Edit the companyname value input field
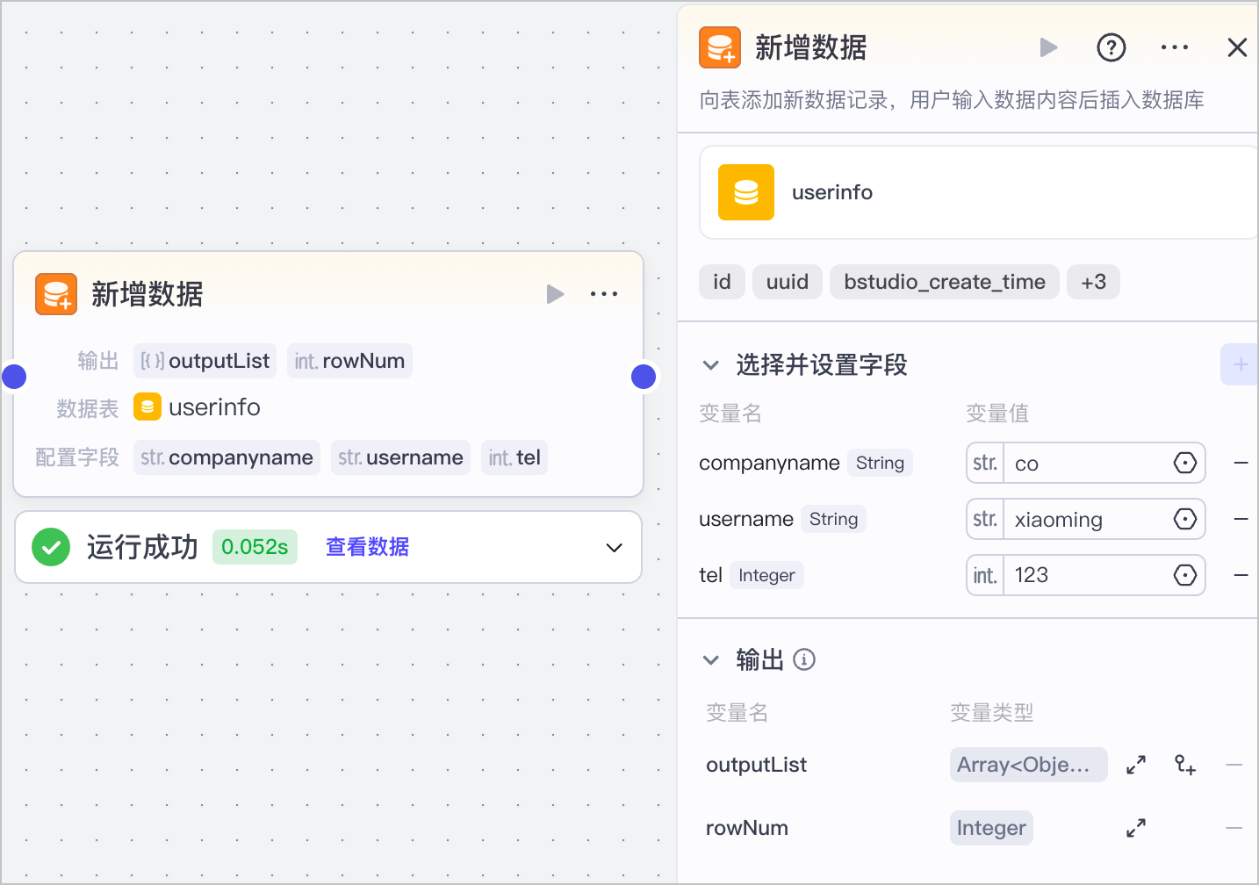Image resolution: width=1259 pixels, height=885 pixels. click(1086, 463)
